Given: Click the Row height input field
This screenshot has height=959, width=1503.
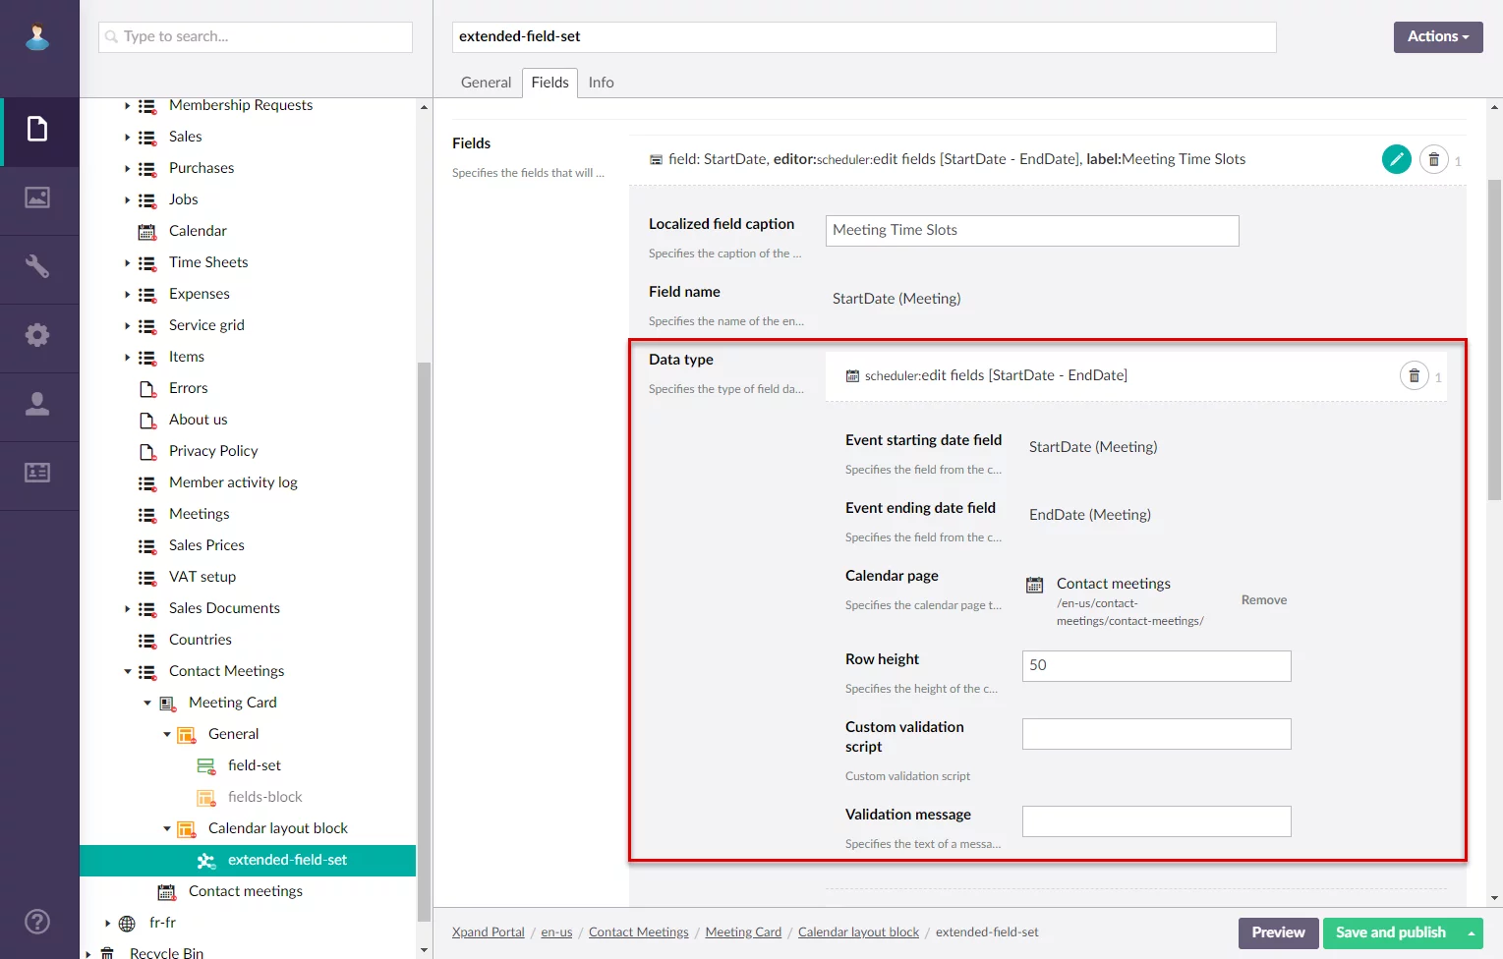Looking at the screenshot, I should (x=1156, y=666).
